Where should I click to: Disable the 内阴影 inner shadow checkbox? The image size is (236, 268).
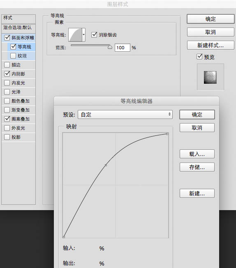[7, 74]
